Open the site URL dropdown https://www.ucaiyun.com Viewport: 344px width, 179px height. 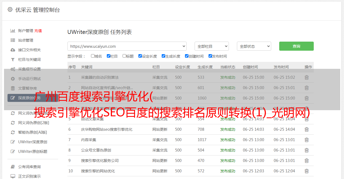pyautogui.click(x=127, y=46)
